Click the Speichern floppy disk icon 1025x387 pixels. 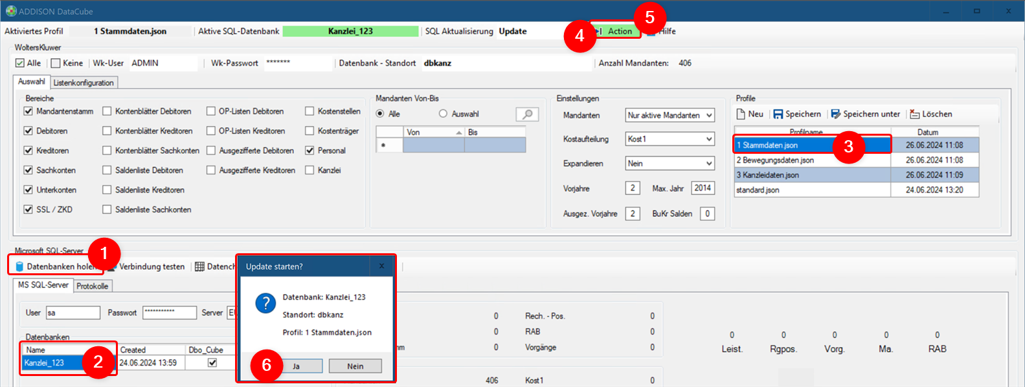(778, 114)
